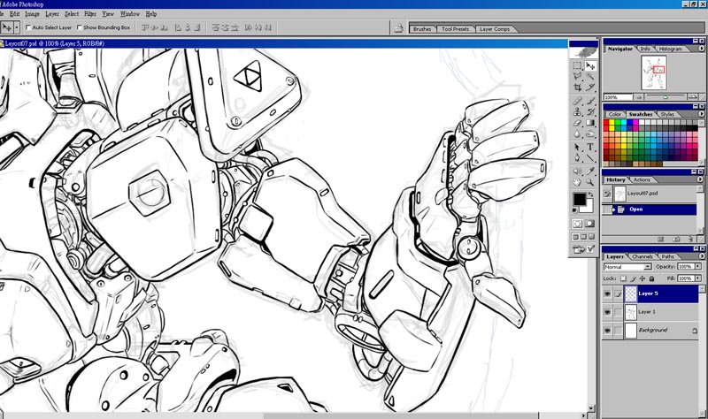
Task: Hide Layer 1 with eye icon
Action: 607,312
